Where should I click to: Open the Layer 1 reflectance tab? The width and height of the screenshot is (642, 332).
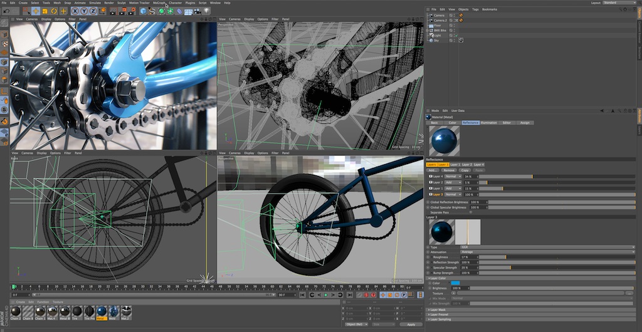coord(455,164)
